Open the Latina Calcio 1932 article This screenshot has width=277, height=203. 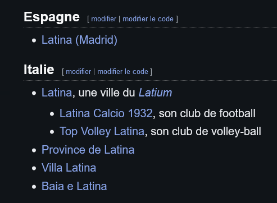coord(106,113)
